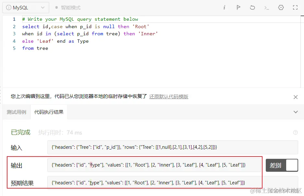Viewport: 304px width, 196px height.
Task: Reset code with the undo arrow icon
Action: pyautogui.click(x=252, y=7)
